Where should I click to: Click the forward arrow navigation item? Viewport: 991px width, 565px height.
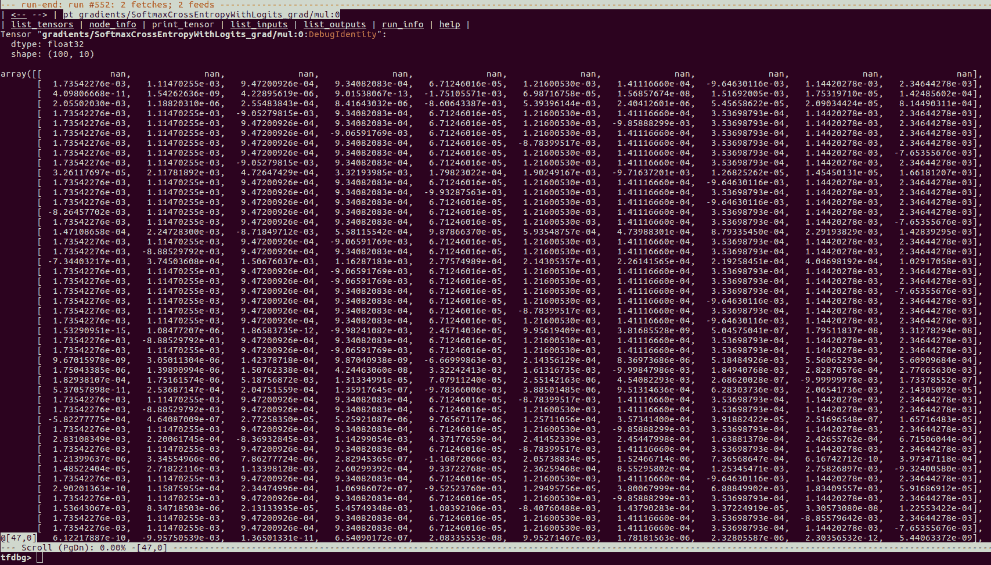pyautogui.click(x=38, y=15)
